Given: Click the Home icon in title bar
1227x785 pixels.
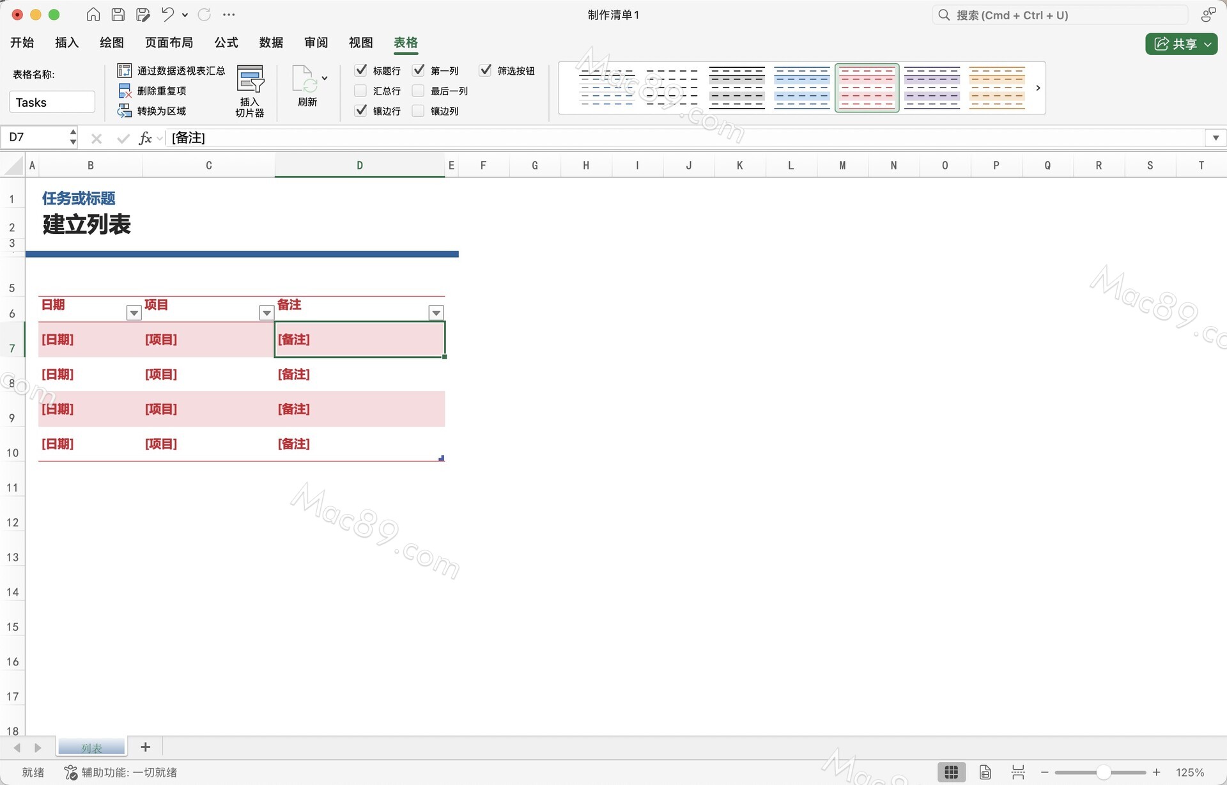Looking at the screenshot, I should tap(93, 15).
